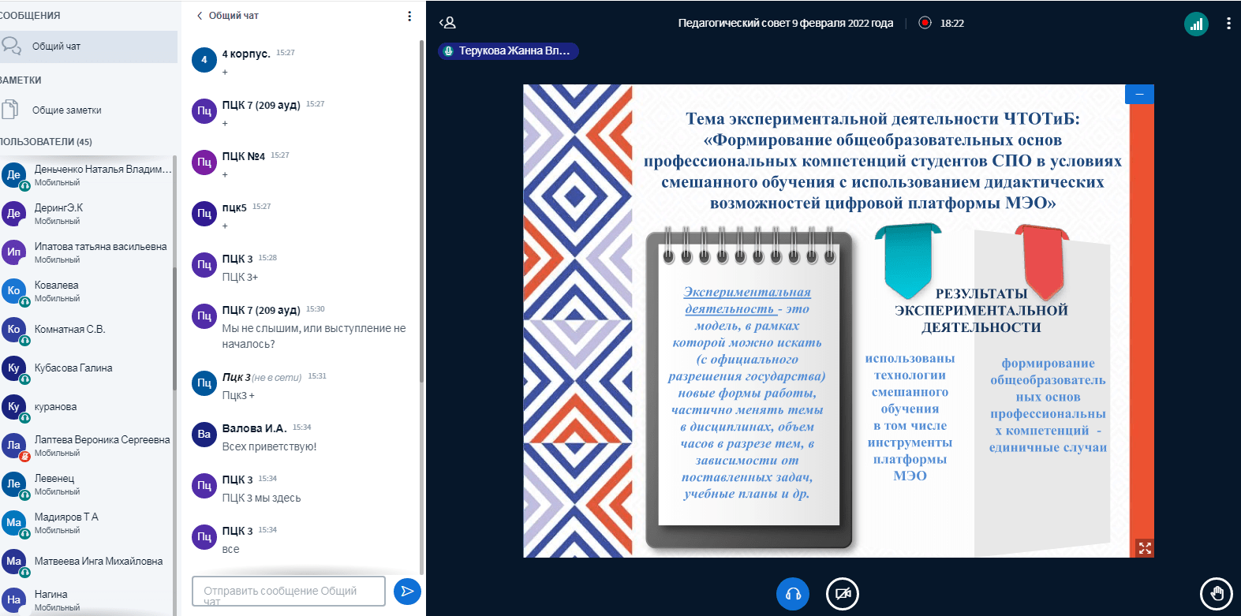Click the message input field

[288, 591]
